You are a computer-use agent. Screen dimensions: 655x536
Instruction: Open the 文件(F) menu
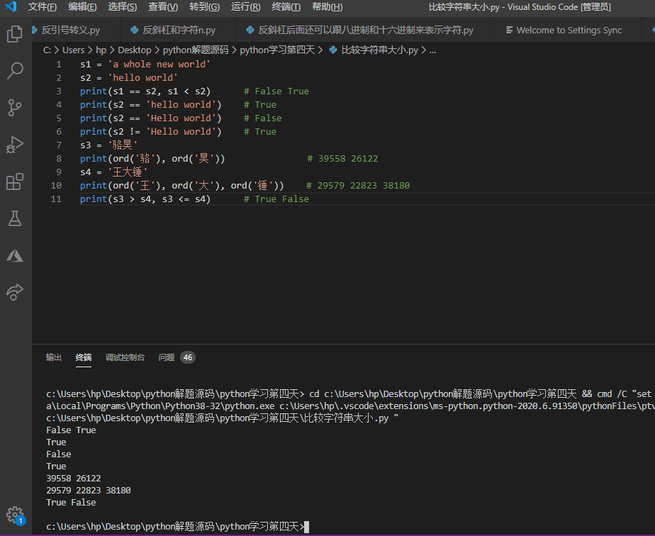pyautogui.click(x=43, y=7)
